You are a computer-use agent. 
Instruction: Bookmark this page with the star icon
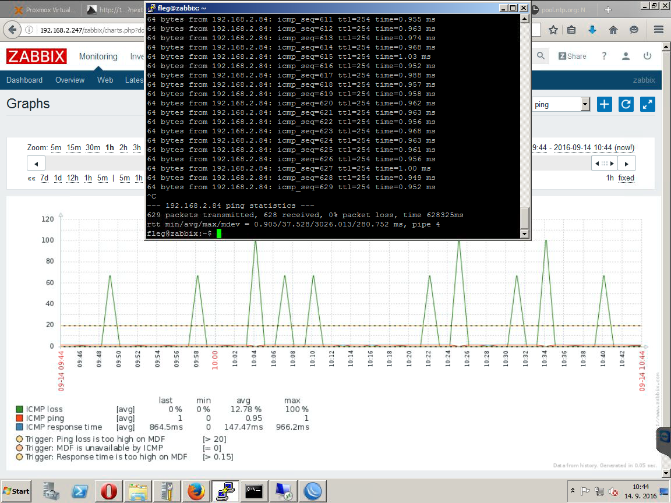pos(553,30)
